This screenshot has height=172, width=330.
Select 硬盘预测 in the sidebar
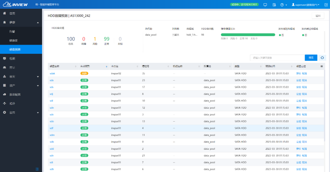click(x=21, y=49)
